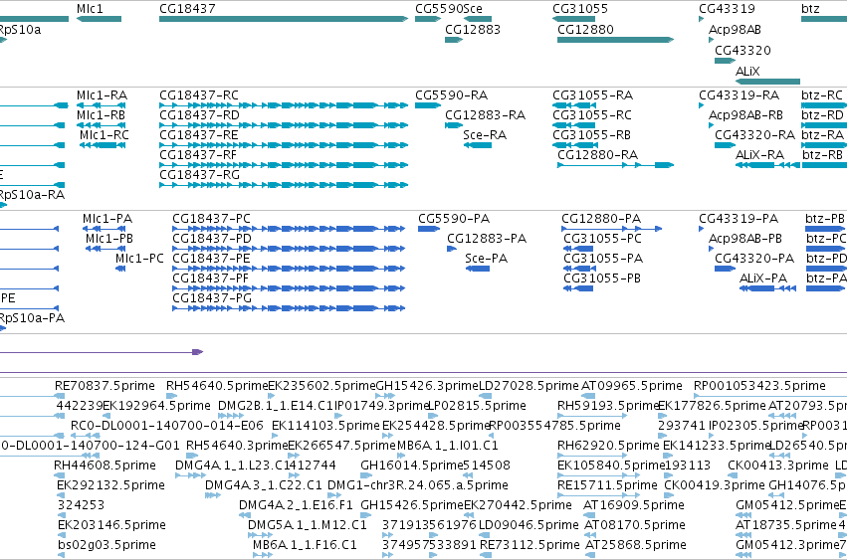Select protein Mlc1-PA label
Image resolution: width=847 pixels, height=560 pixels.
coord(107,219)
